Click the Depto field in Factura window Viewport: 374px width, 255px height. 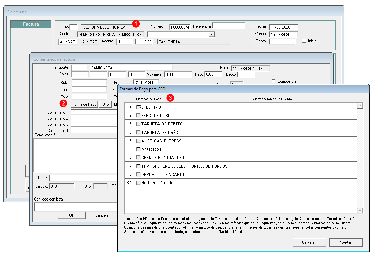(282, 42)
